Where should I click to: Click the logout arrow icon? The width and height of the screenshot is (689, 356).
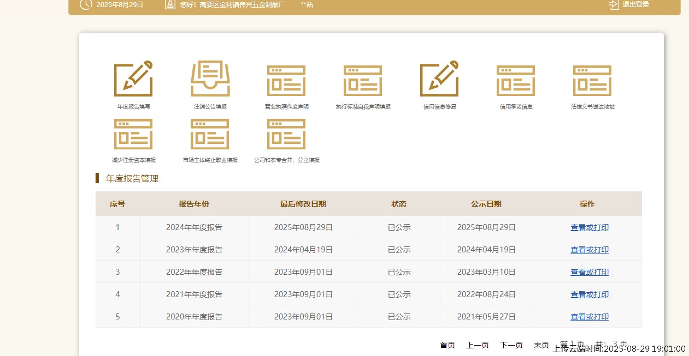coord(614,4)
